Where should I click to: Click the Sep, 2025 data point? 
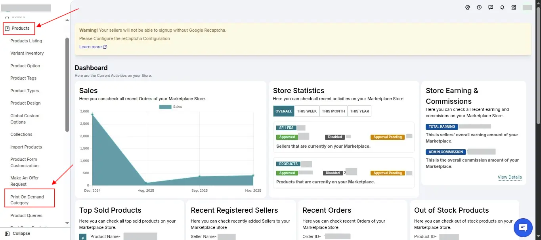click(x=199, y=176)
